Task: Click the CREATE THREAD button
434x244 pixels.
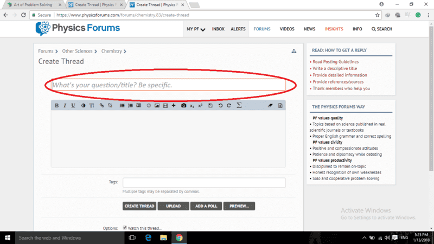Action: click(x=139, y=206)
